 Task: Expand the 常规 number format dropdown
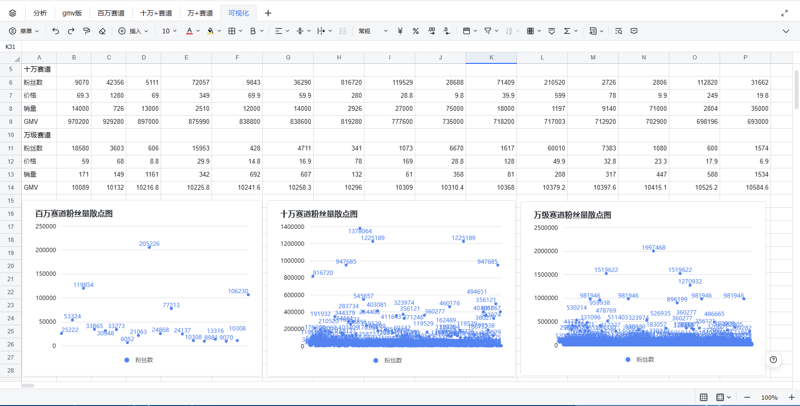[x=373, y=31]
